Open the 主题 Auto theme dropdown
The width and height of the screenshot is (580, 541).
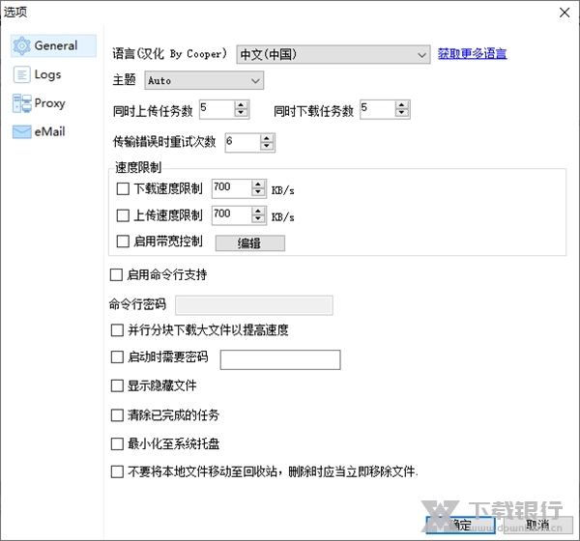pyautogui.click(x=204, y=80)
